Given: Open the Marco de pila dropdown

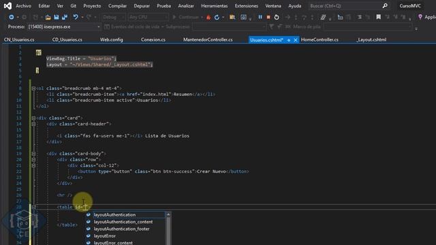Looking at the screenshot, I should pyautogui.click(x=367, y=27).
